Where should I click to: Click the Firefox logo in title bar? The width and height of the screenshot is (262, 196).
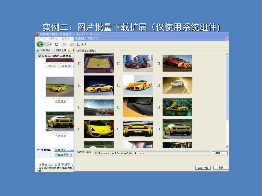click(37, 34)
